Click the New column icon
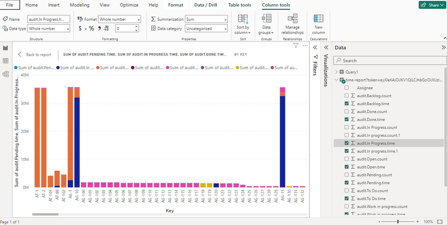Screen dimensions: 447x225 (318, 19)
